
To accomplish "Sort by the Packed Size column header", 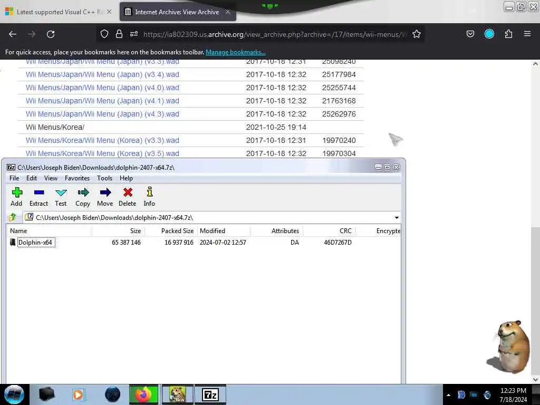I will [x=171, y=231].
